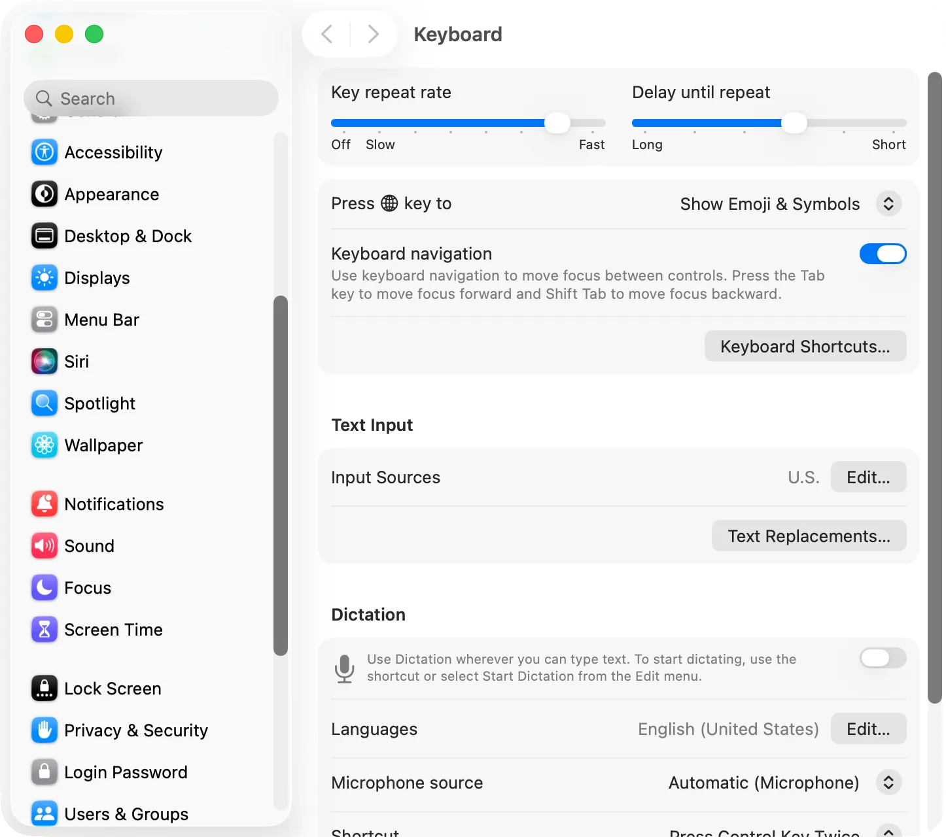Click the Siri icon in sidebar
This screenshot has height=837, width=946.
[x=44, y=362]
